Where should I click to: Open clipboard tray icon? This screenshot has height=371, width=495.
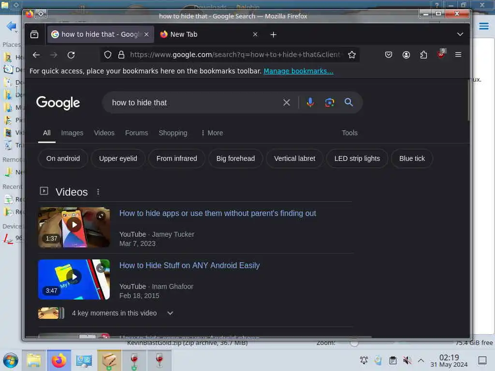[393, 360]
